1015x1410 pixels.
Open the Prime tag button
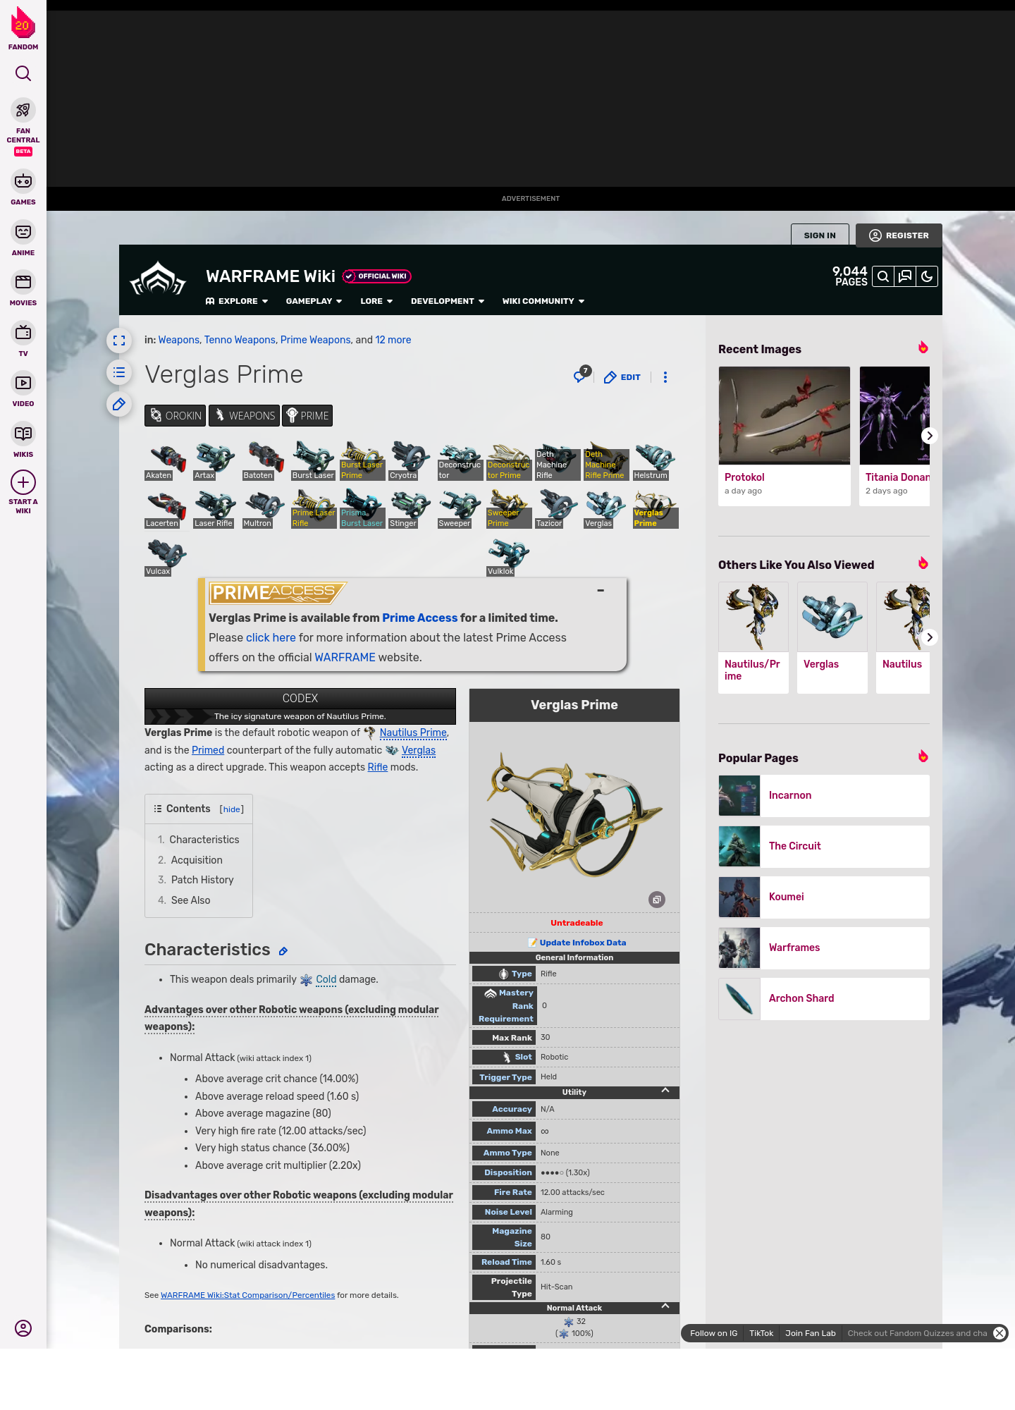coord(307,415)
